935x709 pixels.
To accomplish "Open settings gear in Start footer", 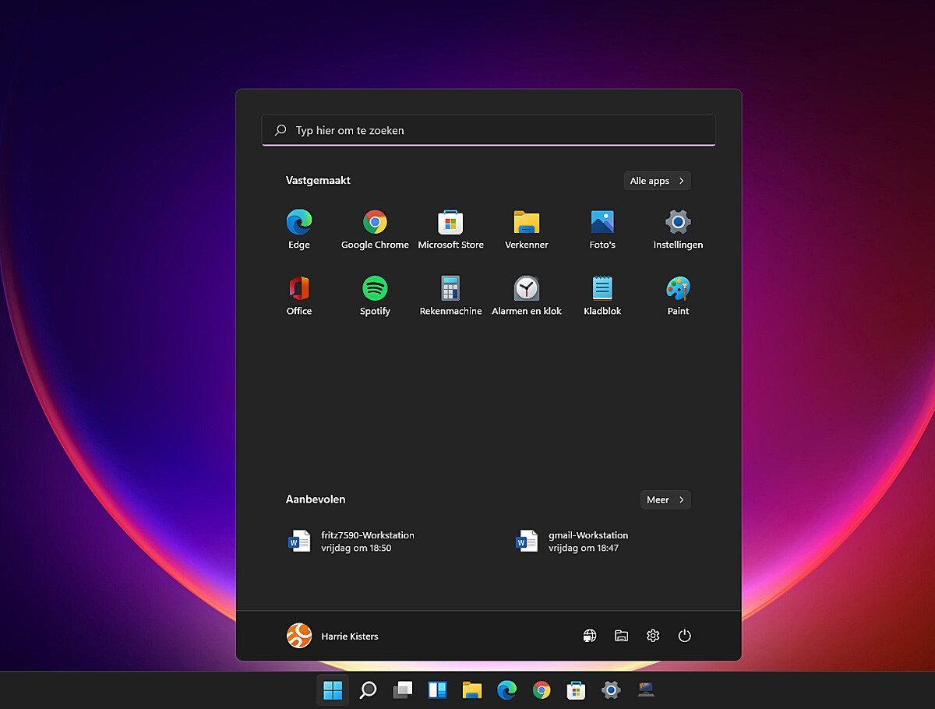I will (653, 636).
